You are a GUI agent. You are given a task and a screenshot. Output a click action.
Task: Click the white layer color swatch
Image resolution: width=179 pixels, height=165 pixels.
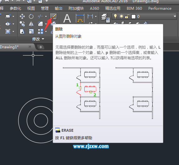click(134, 17)
